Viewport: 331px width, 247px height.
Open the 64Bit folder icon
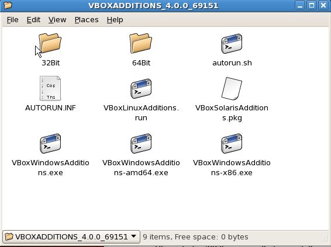coord(141,43)
